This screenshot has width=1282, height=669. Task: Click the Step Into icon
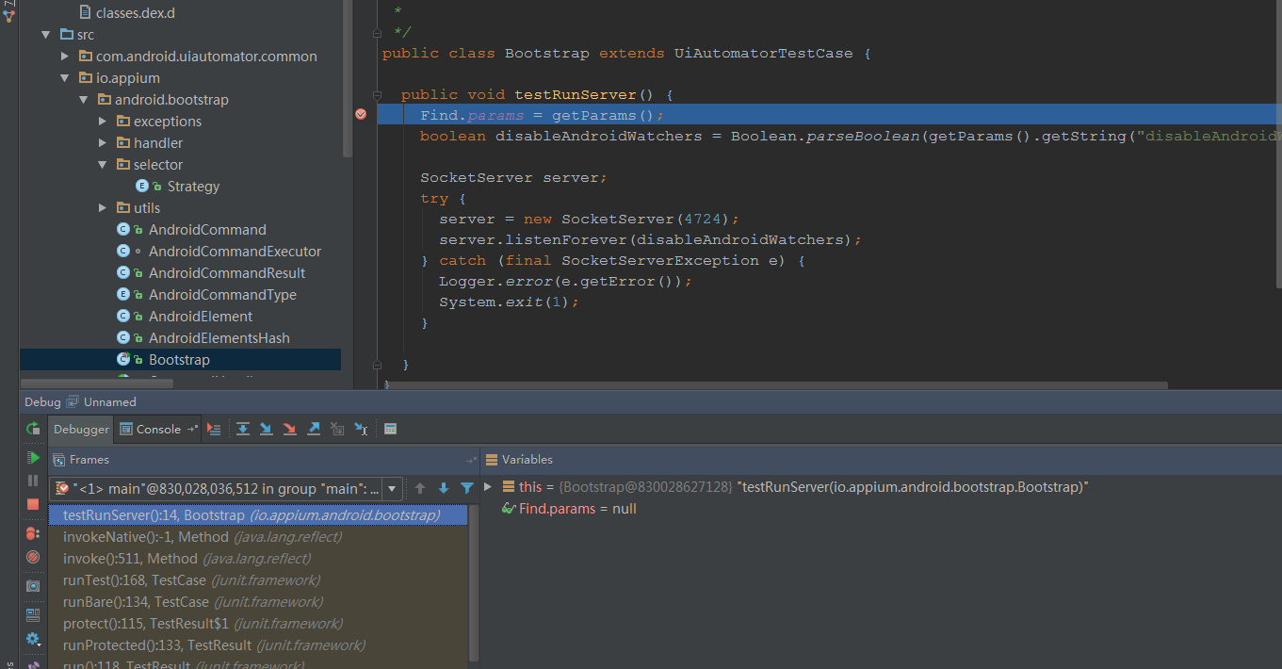[x=267, y=429]
